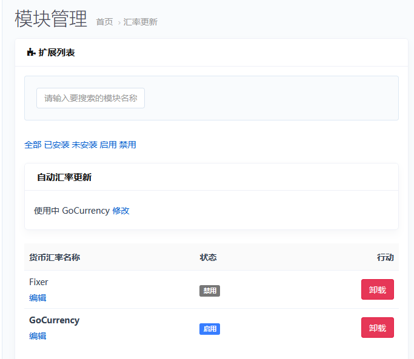Screen dimensions: 414x359
Task: Click the 状态 column header
Action: coord(208,257)
